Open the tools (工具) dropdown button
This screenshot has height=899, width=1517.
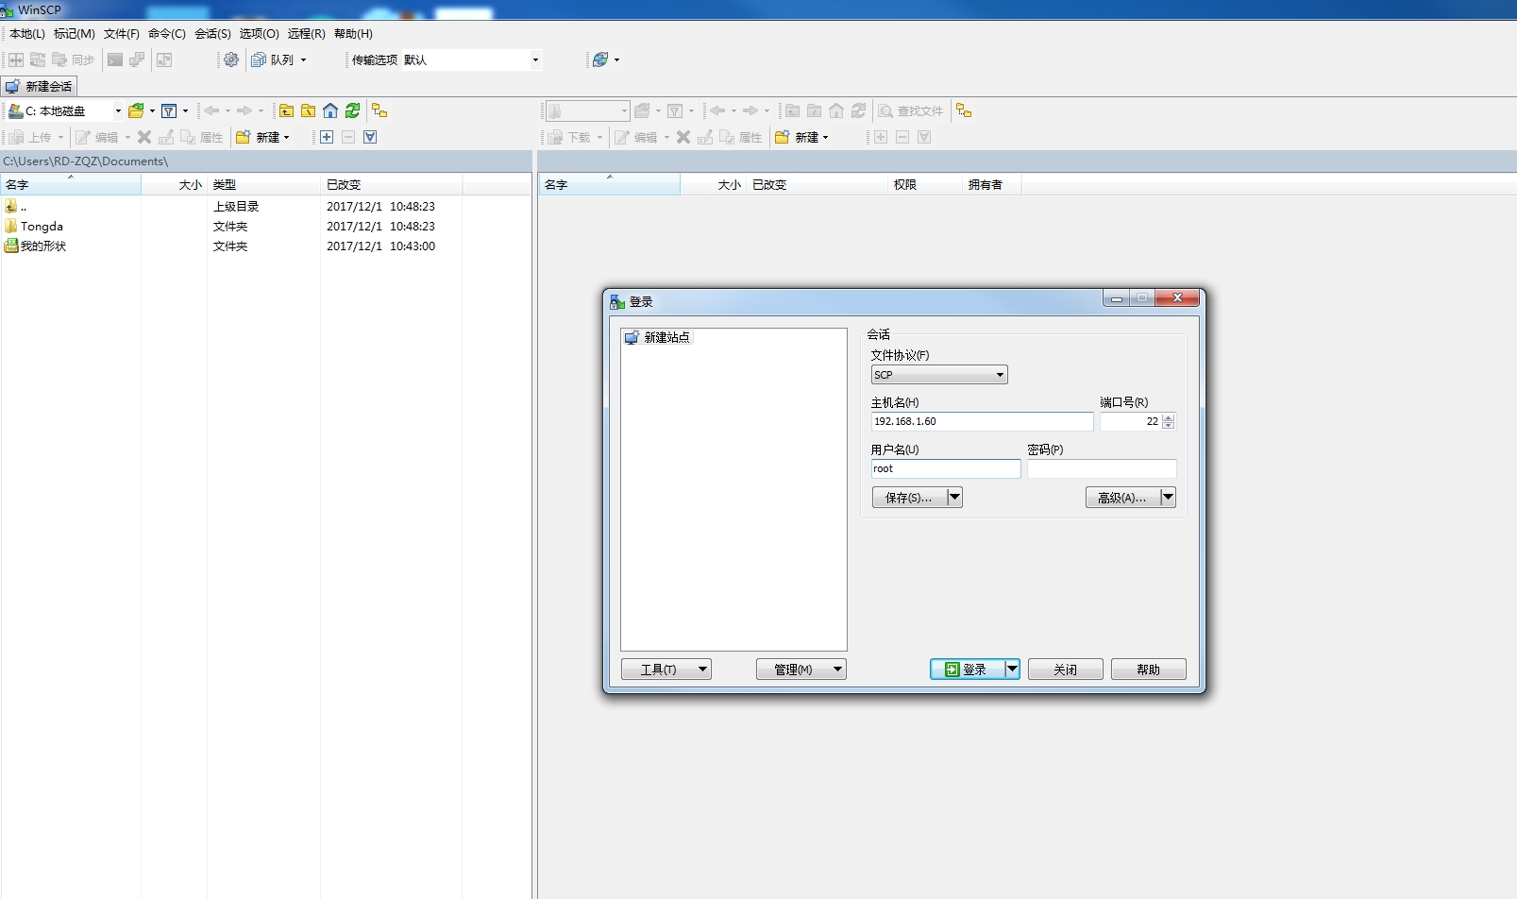pos(666,670)
